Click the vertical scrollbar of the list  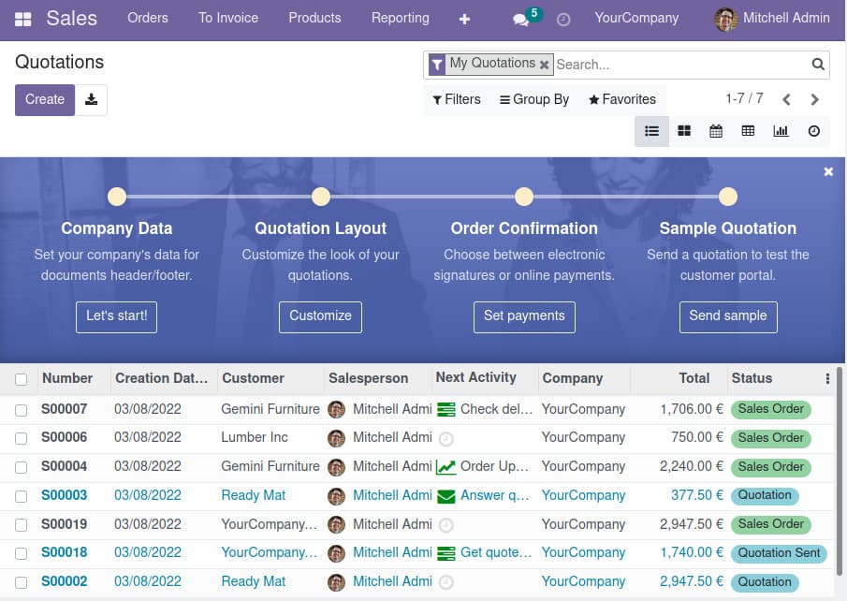839,471
